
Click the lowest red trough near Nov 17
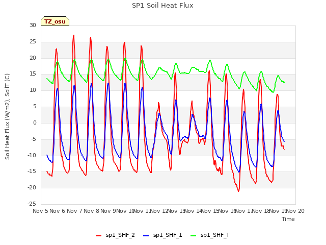(238, 191)
